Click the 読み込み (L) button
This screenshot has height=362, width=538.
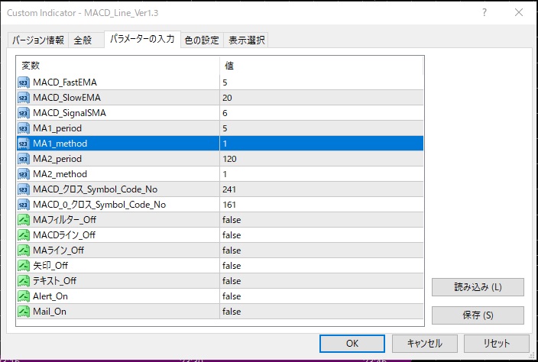(478, 287)
